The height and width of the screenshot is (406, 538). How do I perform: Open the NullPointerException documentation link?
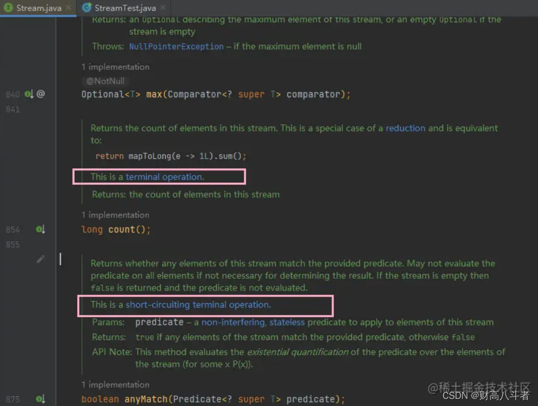(176, 46)
